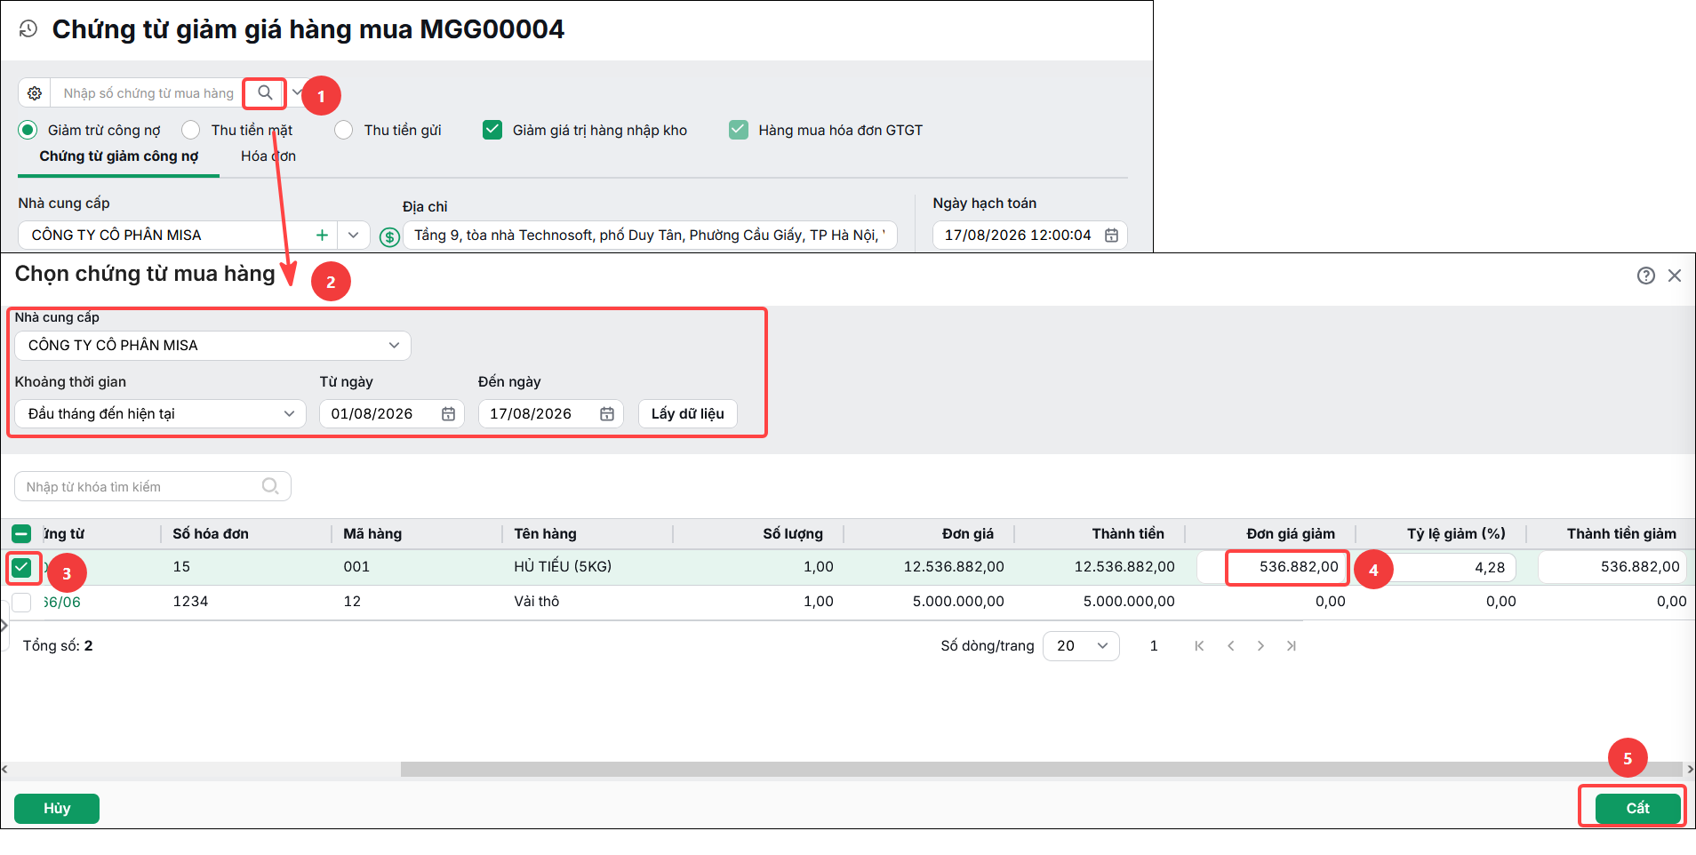Click the 5.000.000,00 Thành tiền cell
The width and height of the screenshot is (1696, 855).
[x=1129, y=602]
